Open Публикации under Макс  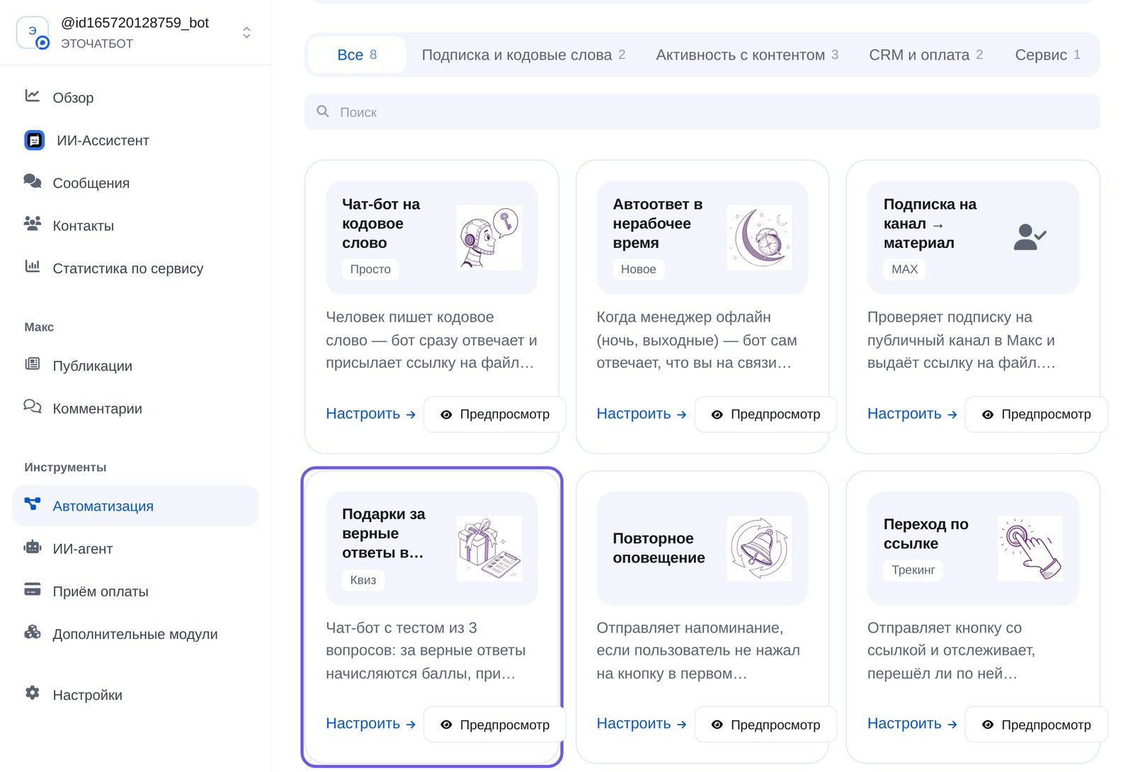[135, 365]
